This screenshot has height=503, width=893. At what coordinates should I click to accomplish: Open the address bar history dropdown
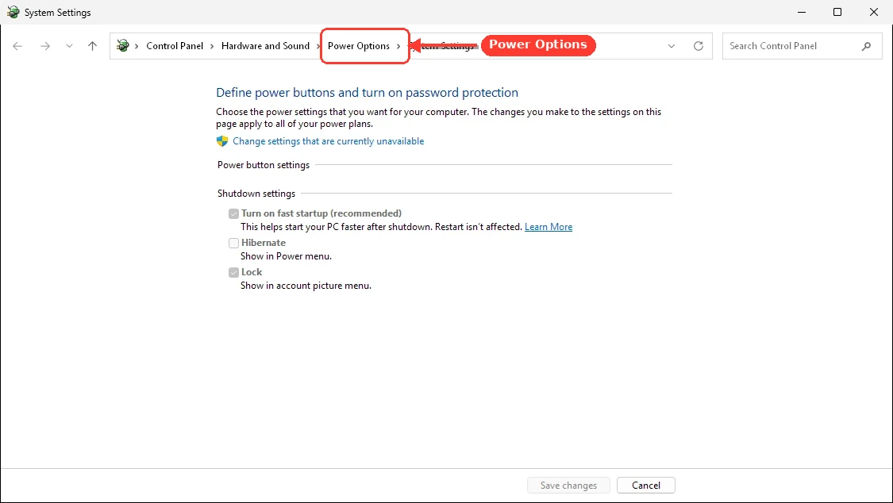point(672,46)
